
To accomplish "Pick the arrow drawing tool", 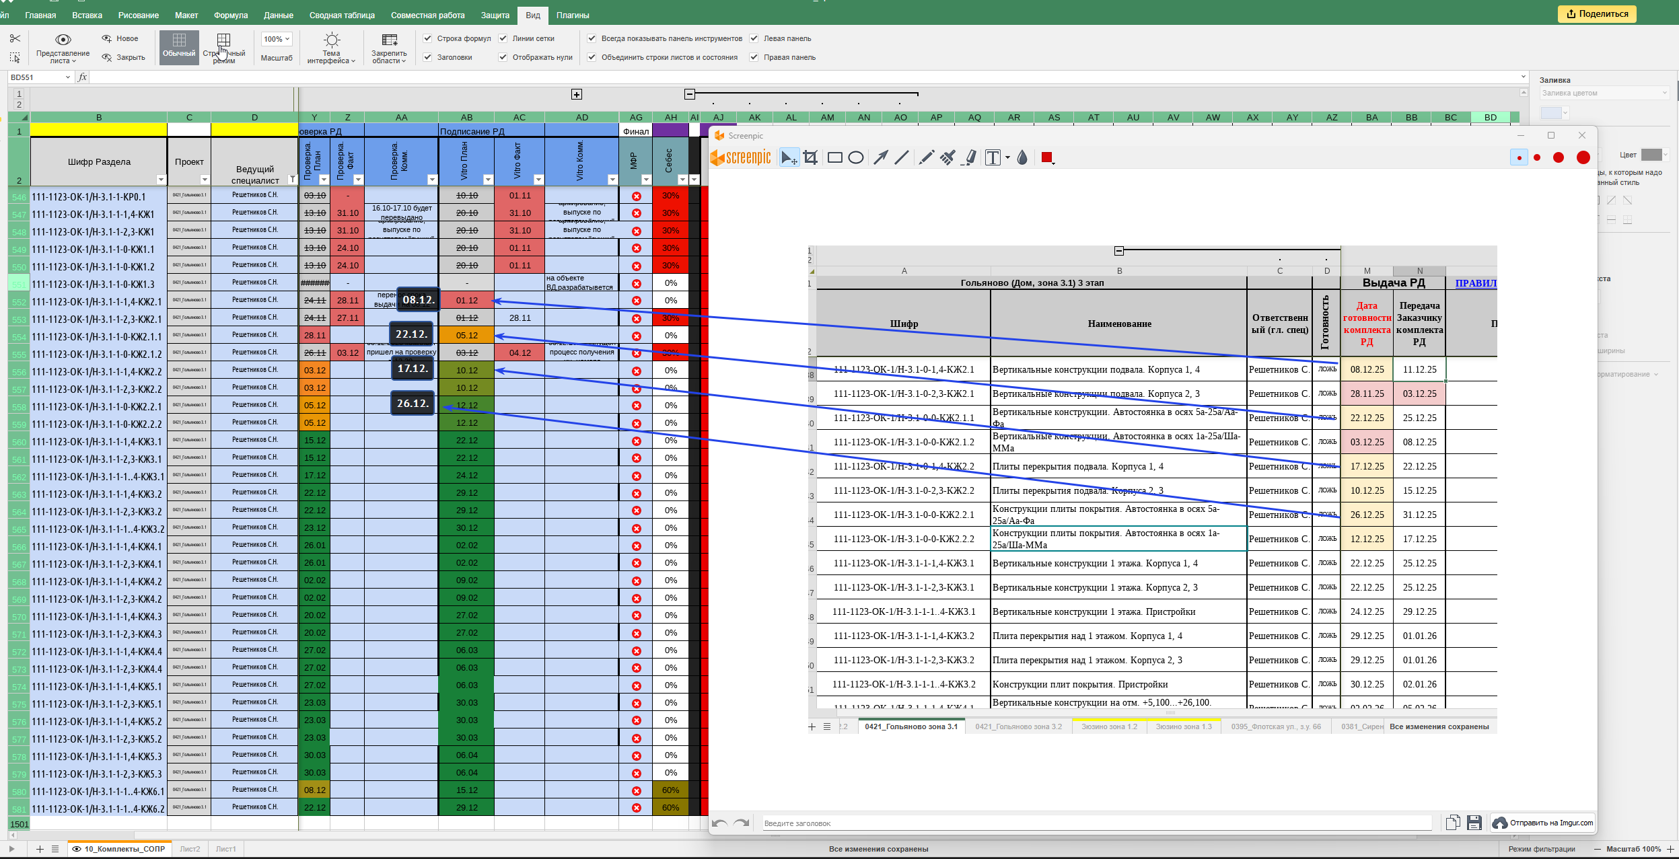I will 880,157.
